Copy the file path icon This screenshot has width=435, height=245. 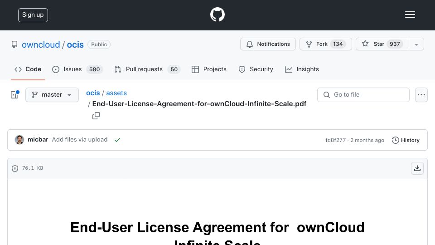coord(96,116)
